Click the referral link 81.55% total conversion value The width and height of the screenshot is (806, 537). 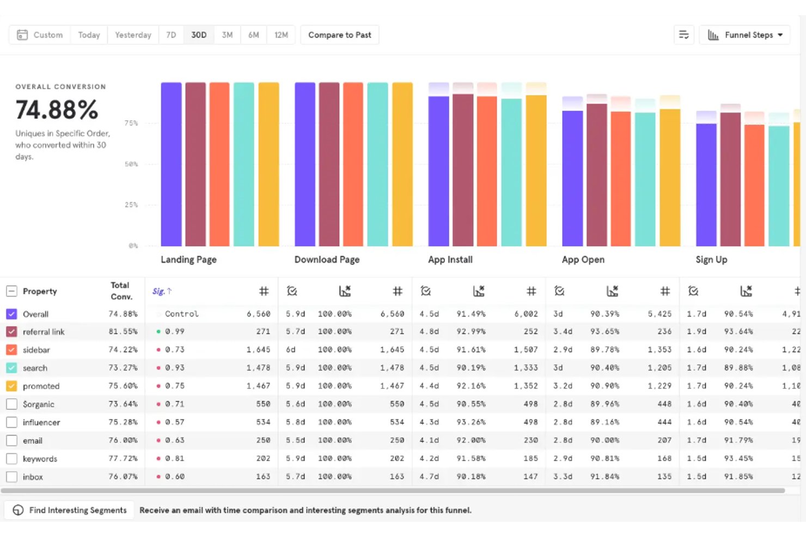[x=123, y=331]
